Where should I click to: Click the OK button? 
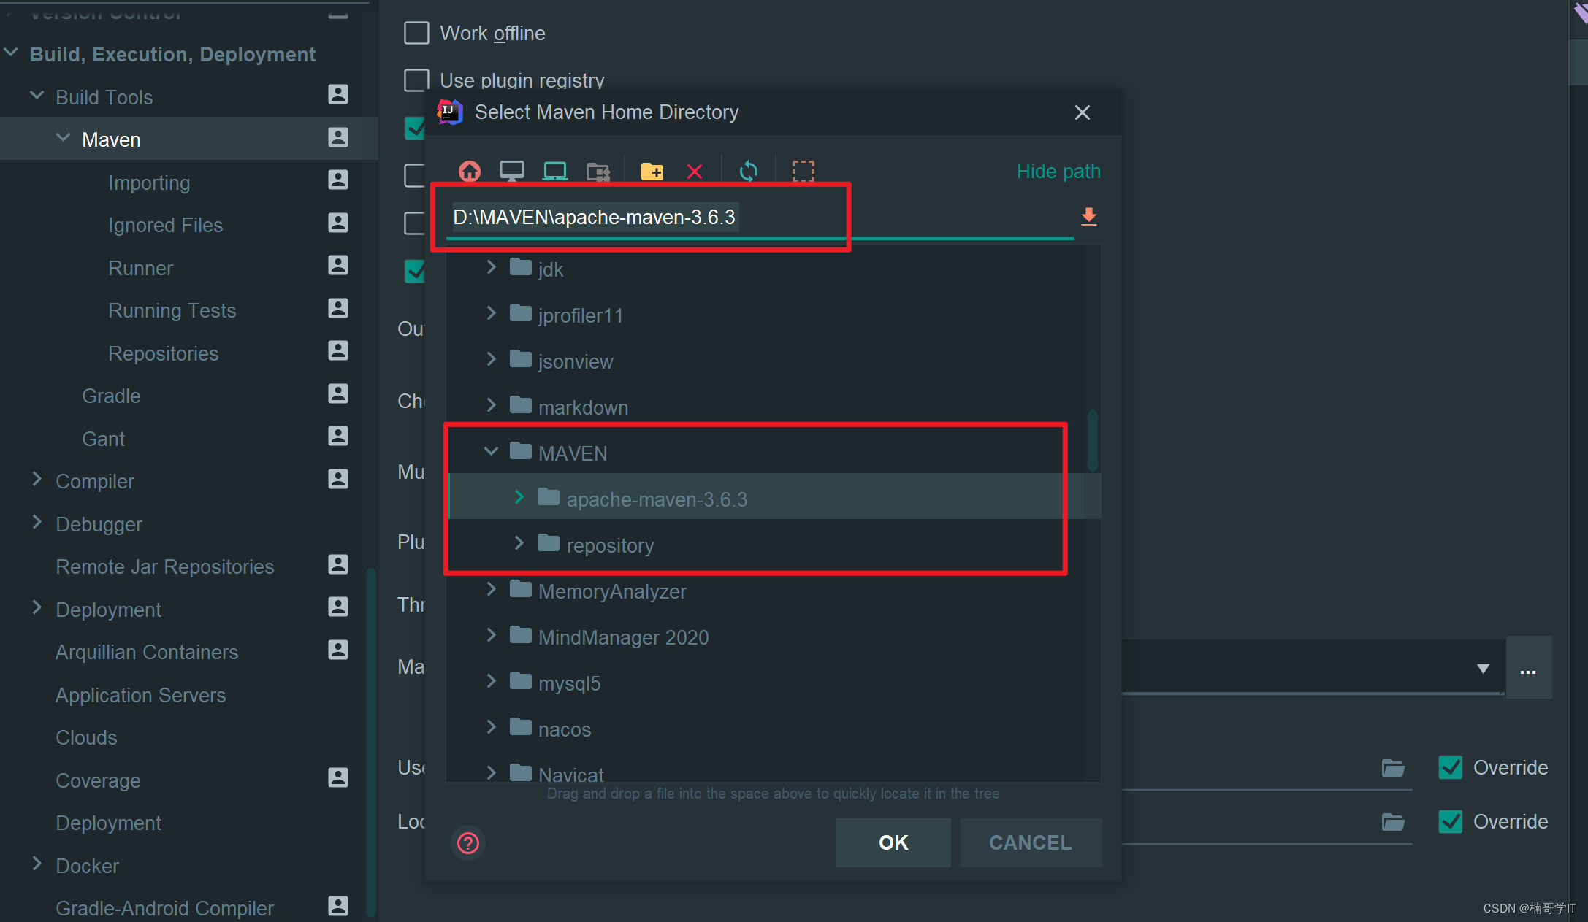pos(893,842)
